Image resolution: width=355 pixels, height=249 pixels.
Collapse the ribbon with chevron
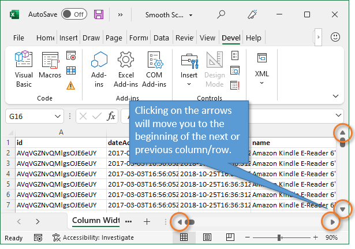point(335,96)
